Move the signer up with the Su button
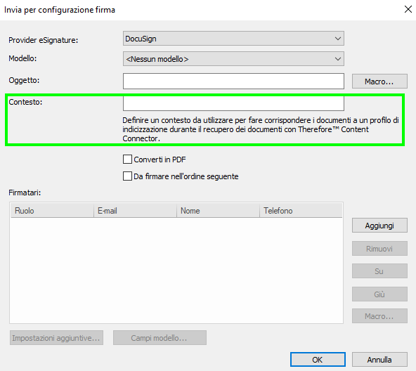The width and height of the screenshot is (416, 371). click(x=379, y=271)
